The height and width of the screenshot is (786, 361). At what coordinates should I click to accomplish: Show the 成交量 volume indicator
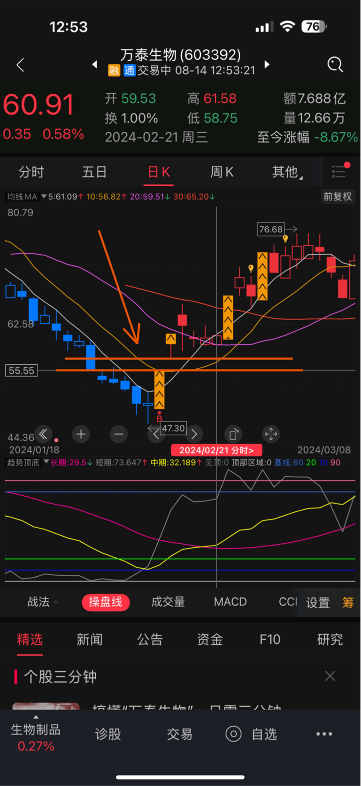(x=168, y=602)
